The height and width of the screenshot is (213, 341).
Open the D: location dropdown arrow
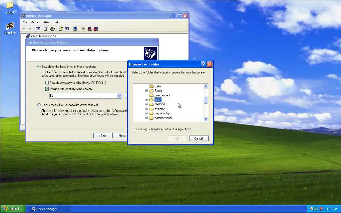click(119, 96)
